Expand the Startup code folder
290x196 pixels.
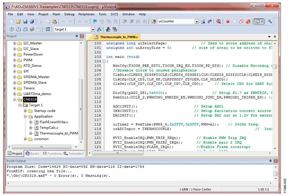(x=26, y=111)
